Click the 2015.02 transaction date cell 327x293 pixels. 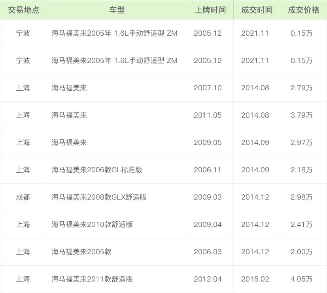(x=255, y=279)
